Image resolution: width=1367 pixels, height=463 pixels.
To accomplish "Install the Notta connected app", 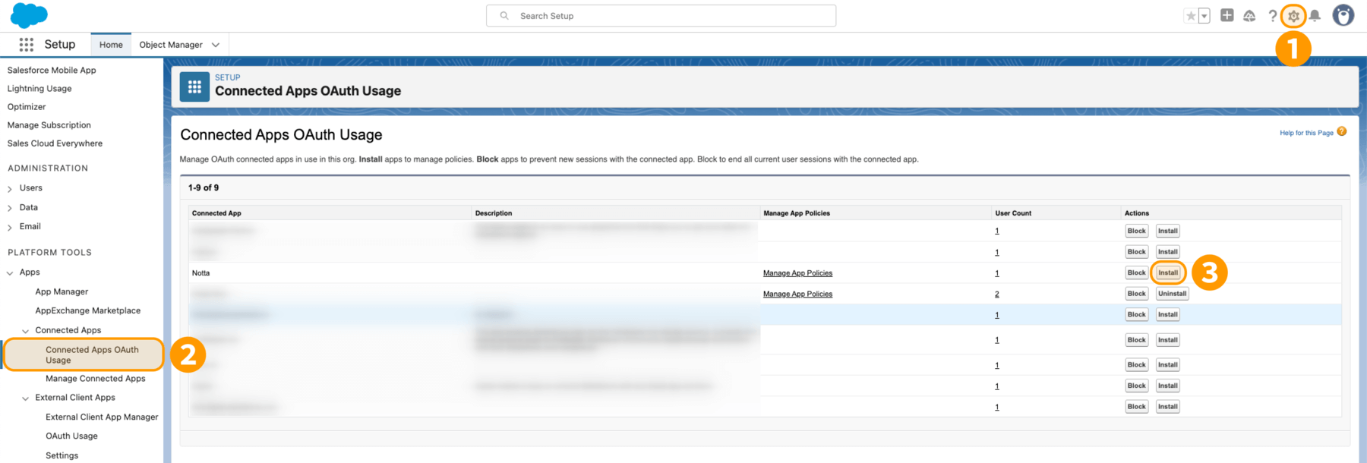I will tap(1168, 272).
